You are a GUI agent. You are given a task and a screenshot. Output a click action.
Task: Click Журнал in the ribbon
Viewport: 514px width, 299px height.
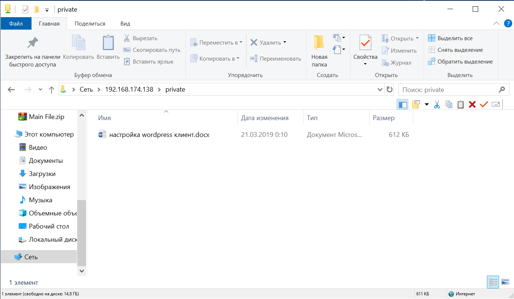coord(396,63)
